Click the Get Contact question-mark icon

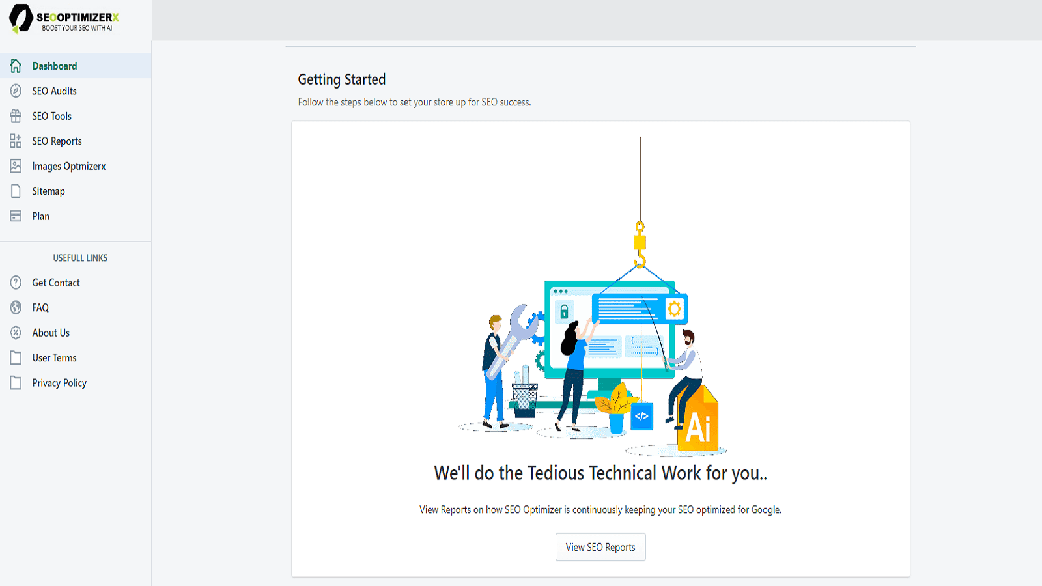click(16, 283)
